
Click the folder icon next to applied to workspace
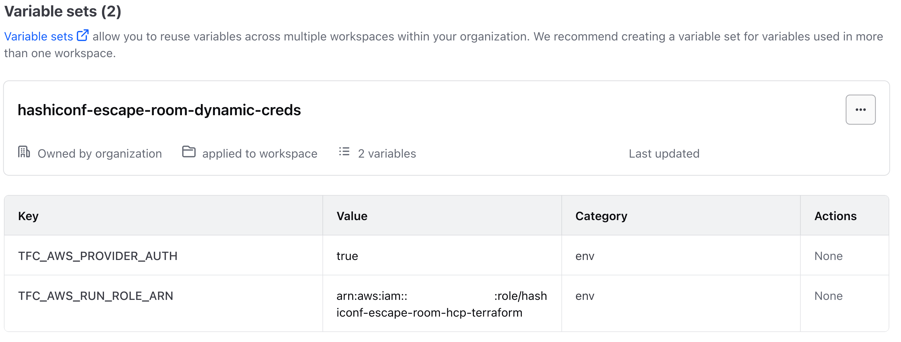point(189,153)
